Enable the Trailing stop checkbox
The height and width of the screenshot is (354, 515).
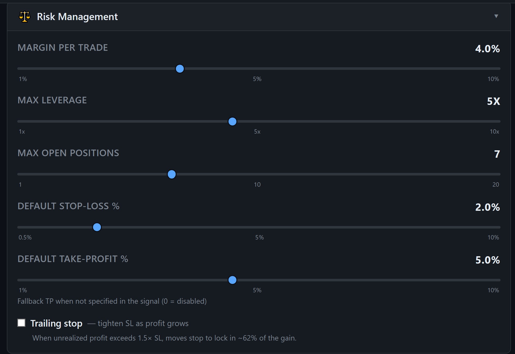click(x=21, y=323)
